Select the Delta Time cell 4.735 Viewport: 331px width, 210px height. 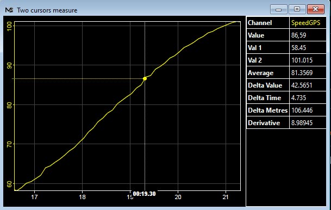pos(308,97)
